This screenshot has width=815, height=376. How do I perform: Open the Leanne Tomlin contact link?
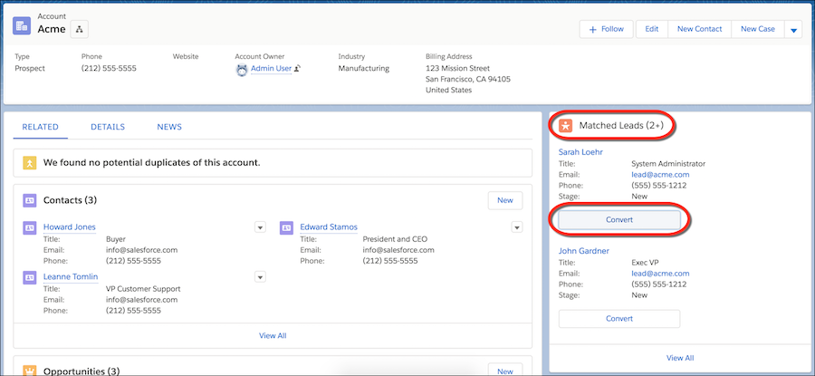tap(71, 276)
